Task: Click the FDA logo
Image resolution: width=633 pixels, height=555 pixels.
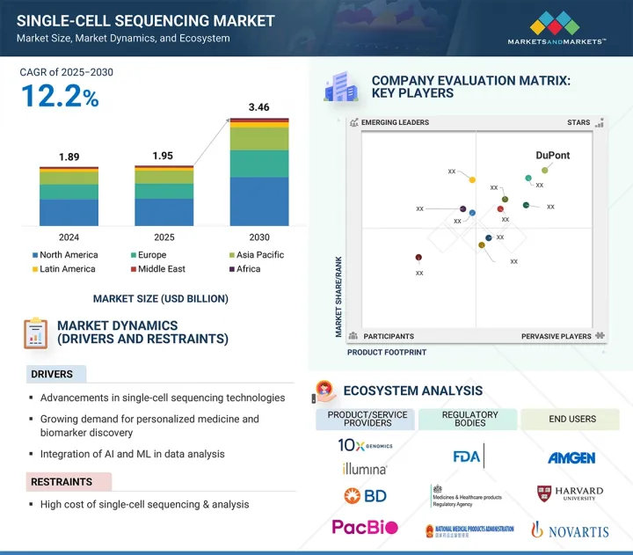Action: tap(468, 456)
